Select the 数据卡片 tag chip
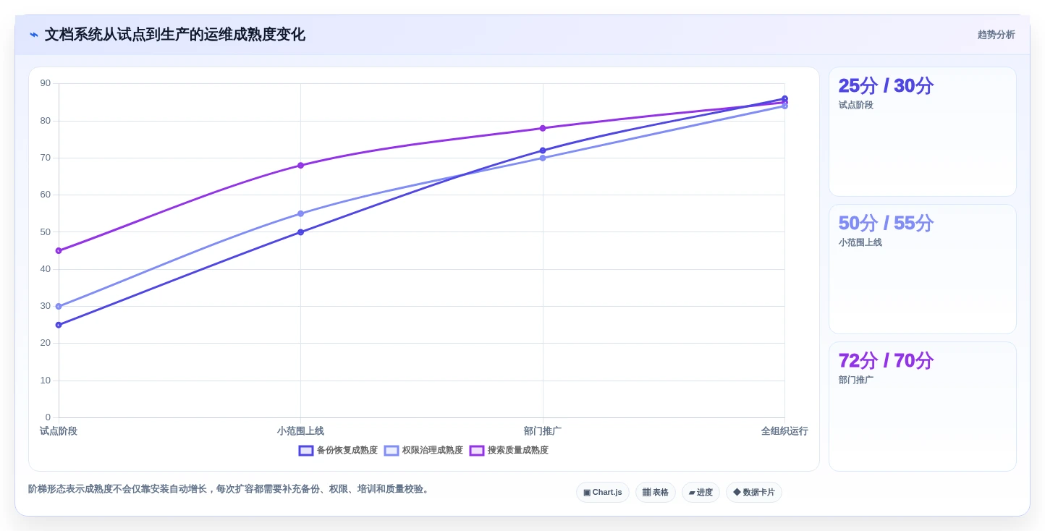This screenshot has width=1045, height=531. tap(754, 492)
